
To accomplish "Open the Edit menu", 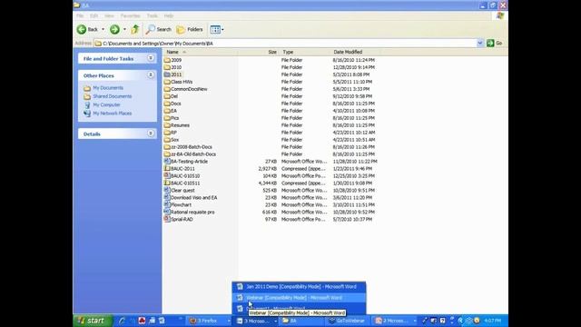I will pyautogui.click(x=94, y=16).
